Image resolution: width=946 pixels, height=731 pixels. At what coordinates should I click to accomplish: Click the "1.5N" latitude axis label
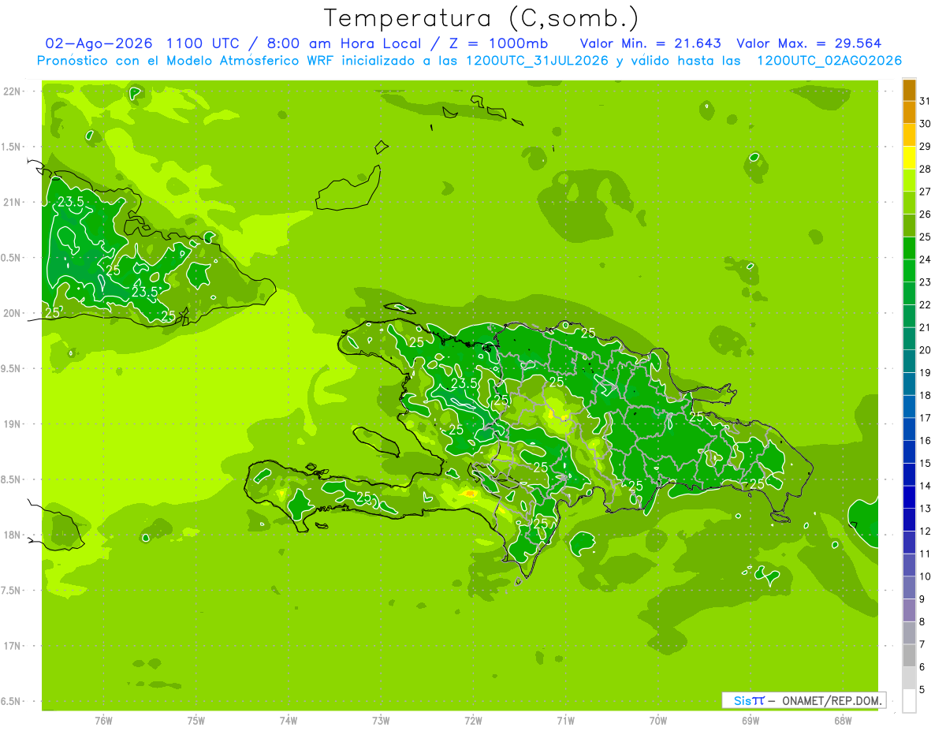(x=11, y=147)
